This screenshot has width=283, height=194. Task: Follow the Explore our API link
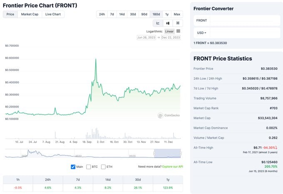tap(172, 167)
